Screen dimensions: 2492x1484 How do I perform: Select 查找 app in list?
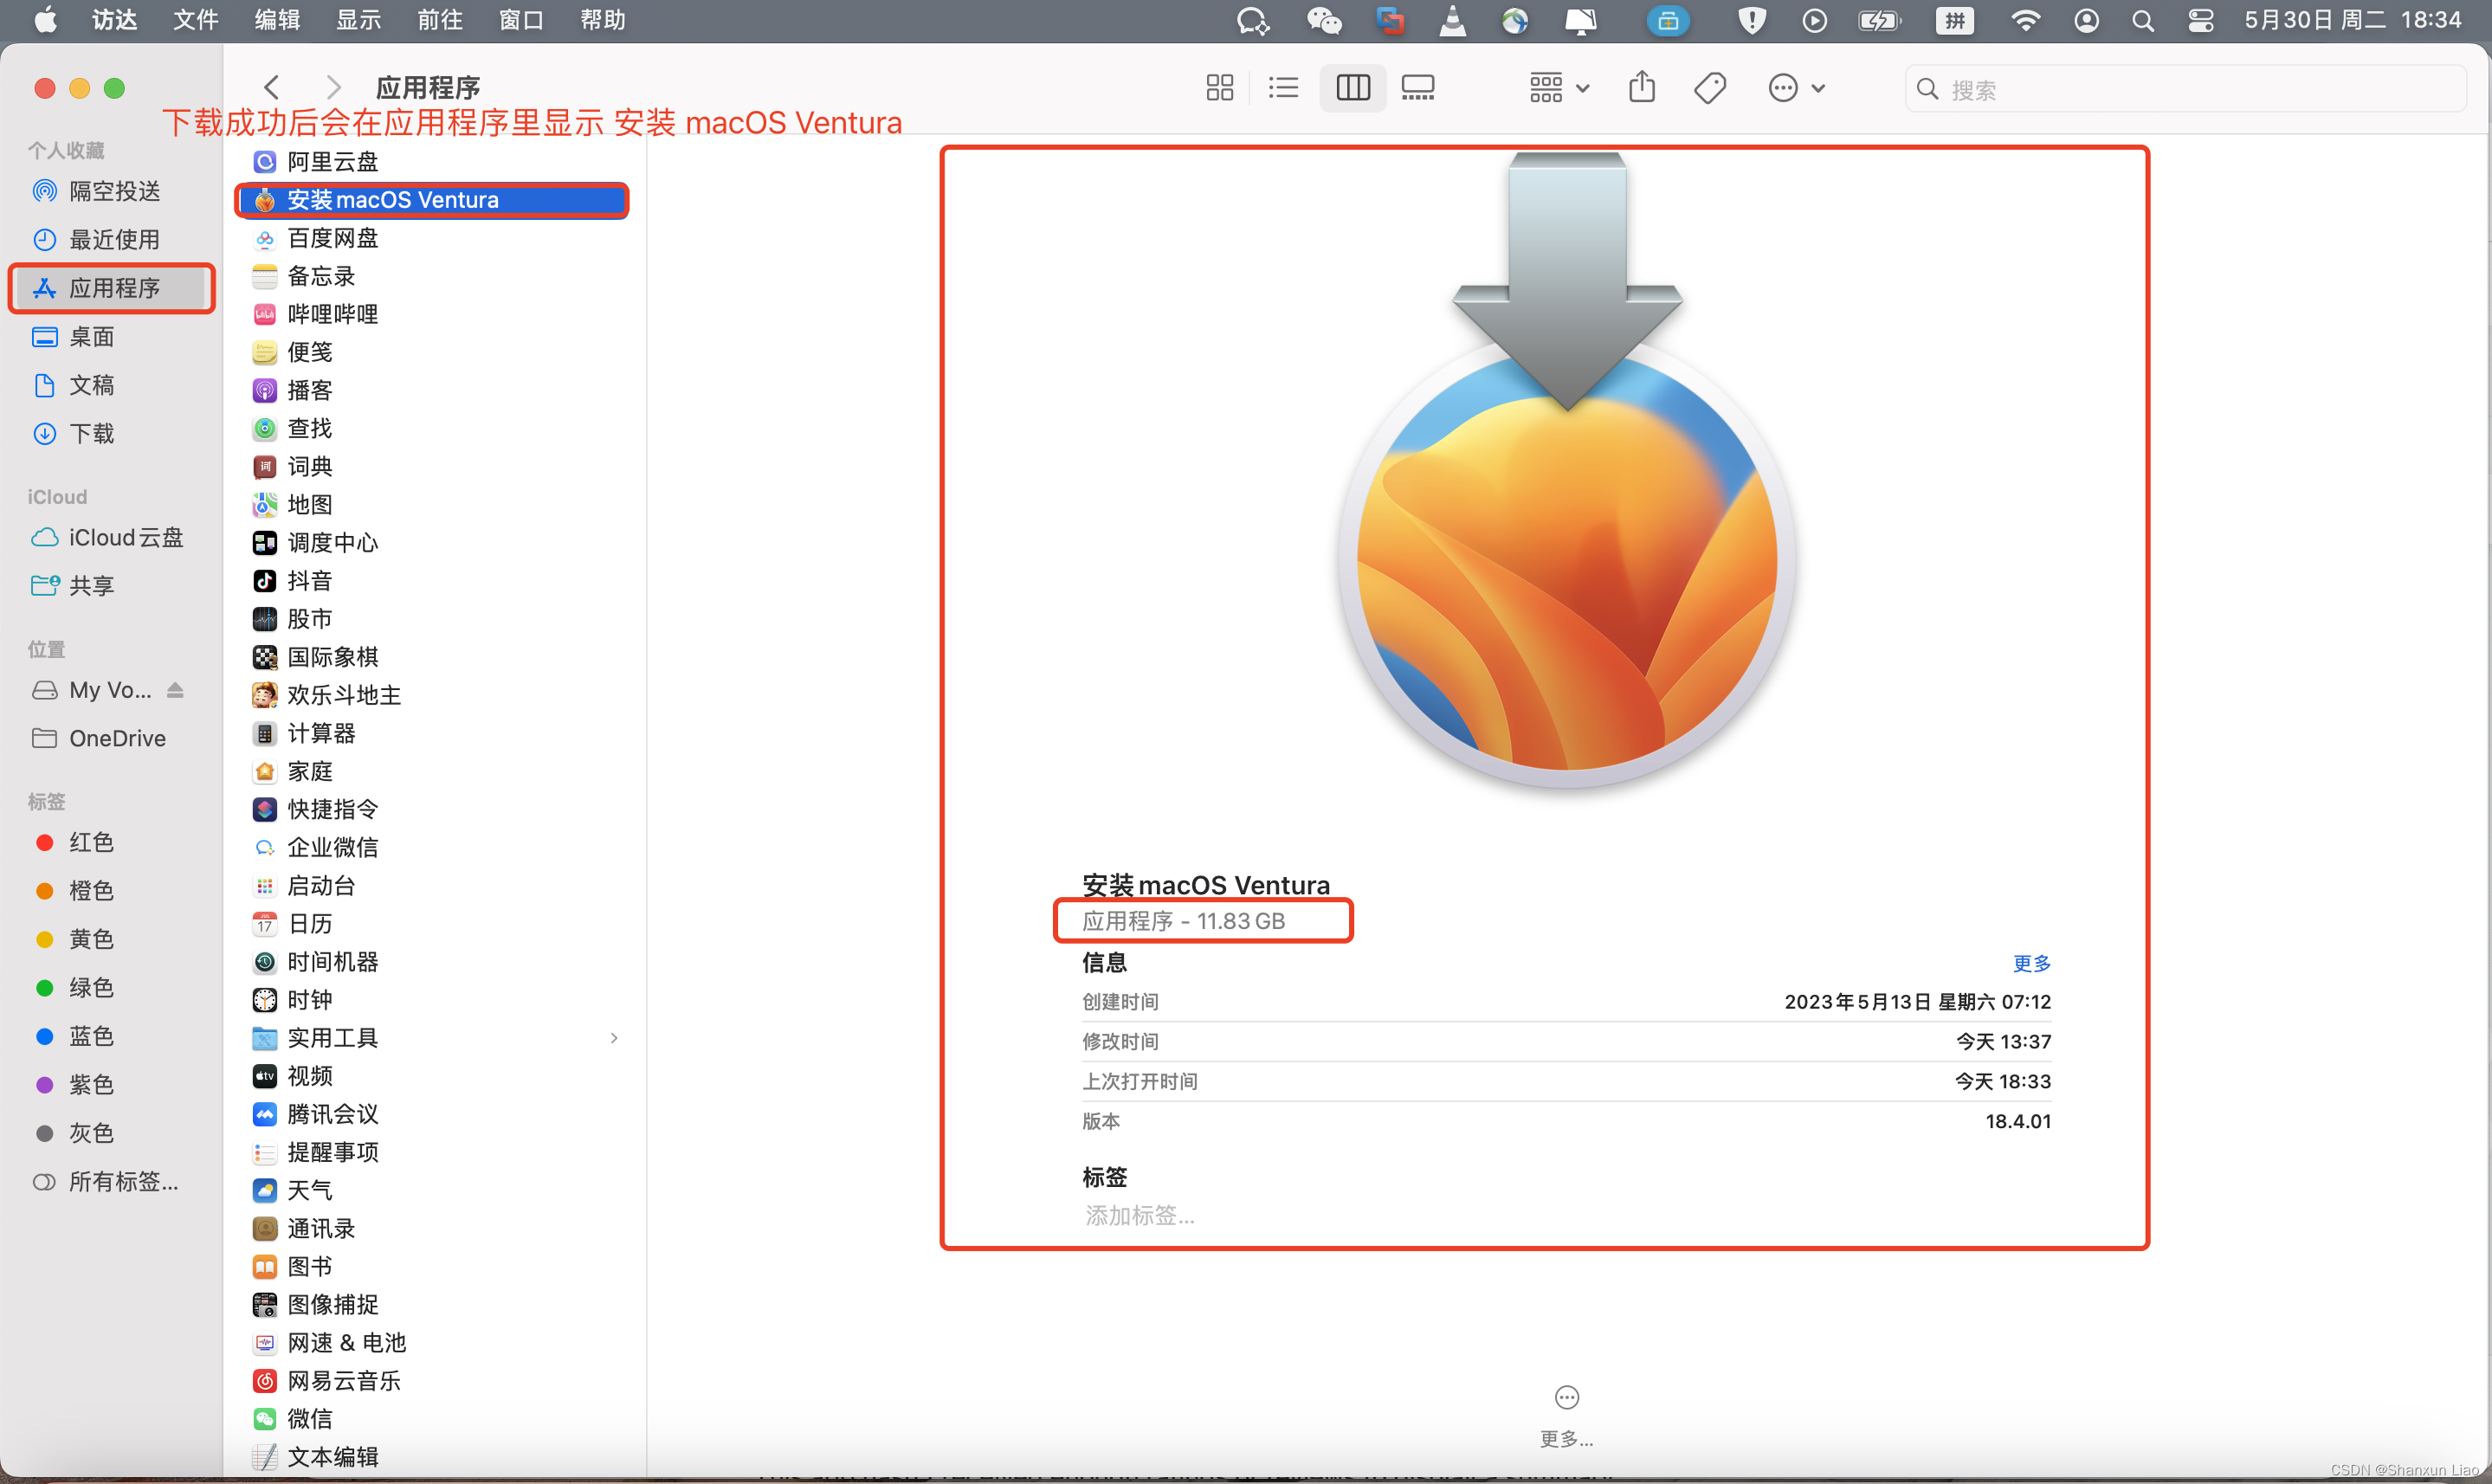(434, 428)
